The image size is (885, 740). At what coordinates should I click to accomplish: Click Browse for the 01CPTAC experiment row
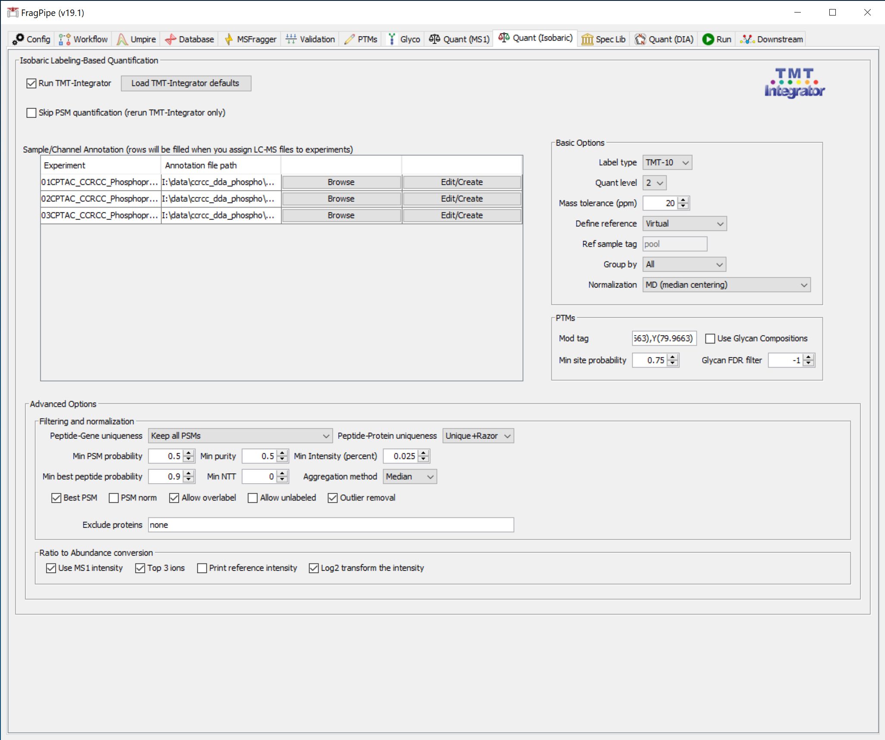[341, 182]
